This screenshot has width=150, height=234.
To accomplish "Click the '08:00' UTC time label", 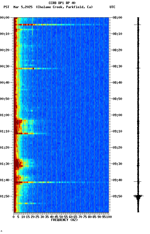I will (117, 18).
